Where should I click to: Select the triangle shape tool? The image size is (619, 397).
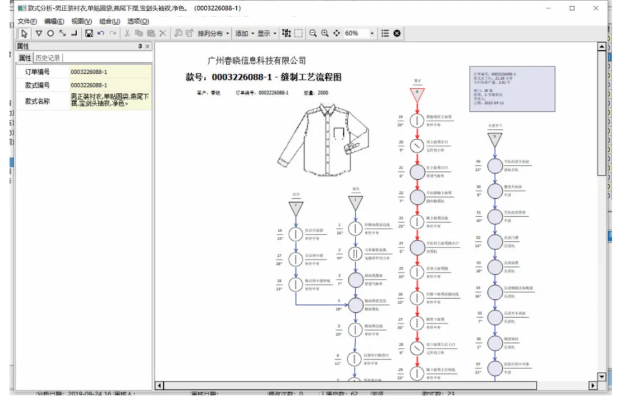(x=38, y=33)
